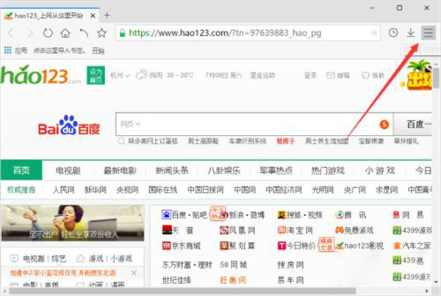Open 新华网 in authority row
The image size is (441, 296).
(96, 190)
